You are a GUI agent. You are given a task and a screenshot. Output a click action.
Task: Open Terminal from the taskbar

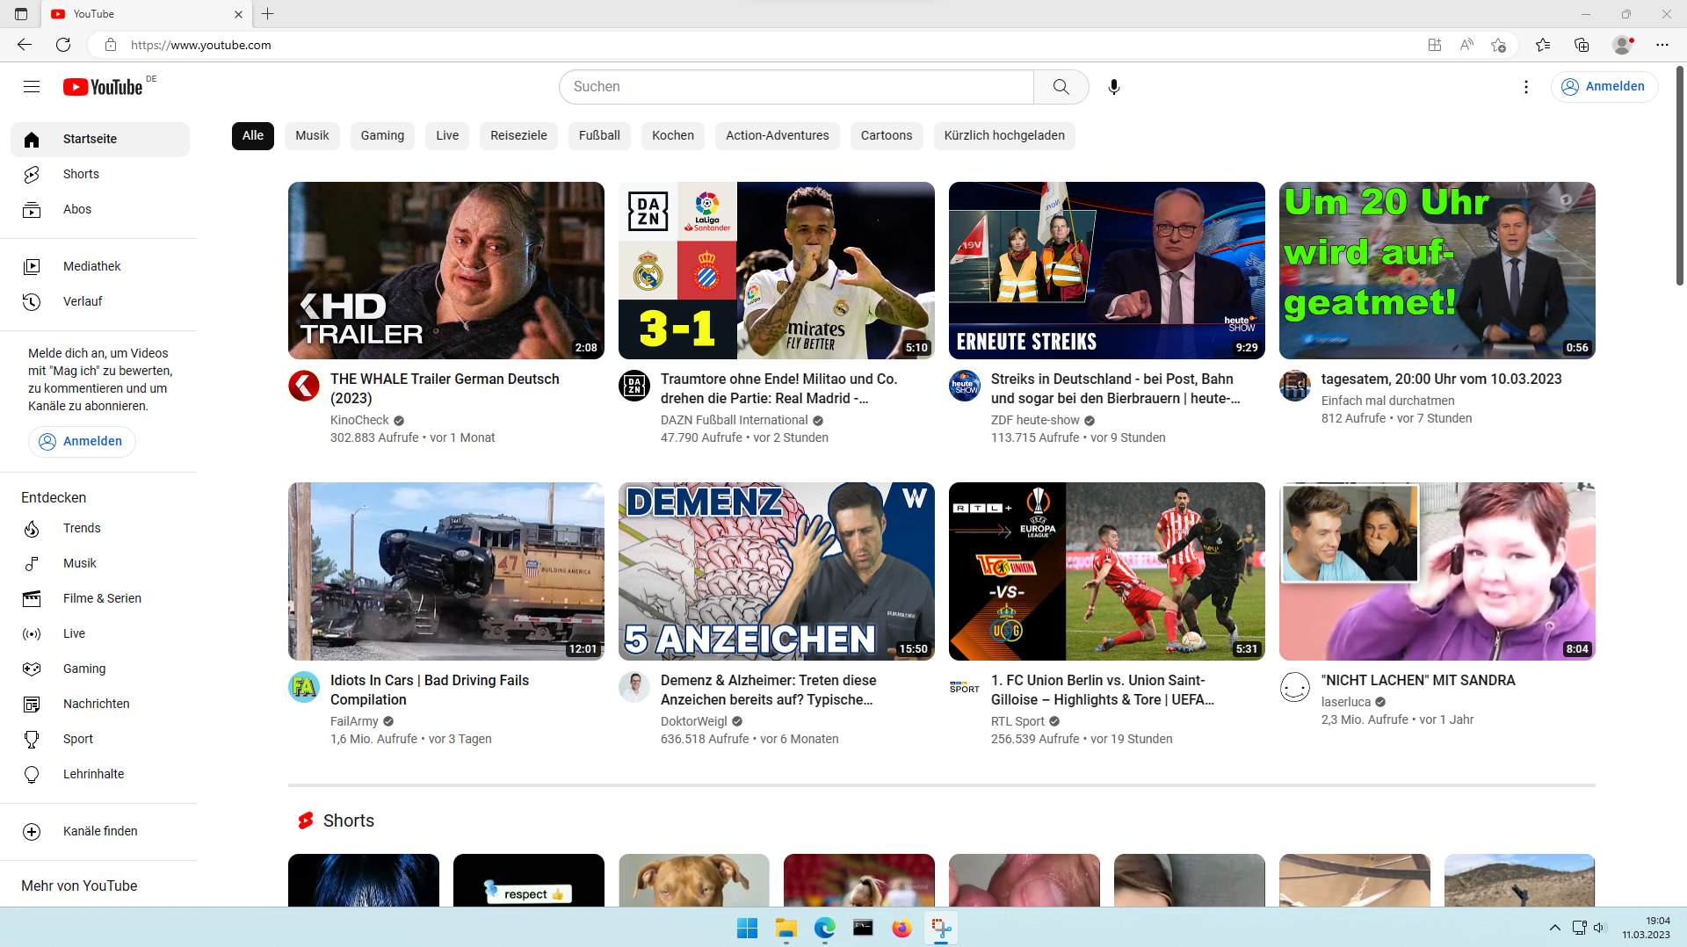(864, 928)
